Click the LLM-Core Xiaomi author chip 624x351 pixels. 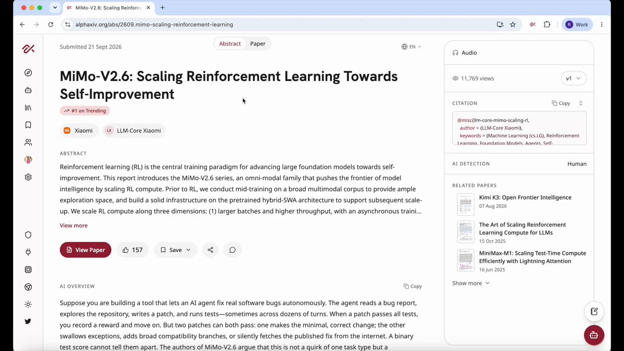coord(134,131)
